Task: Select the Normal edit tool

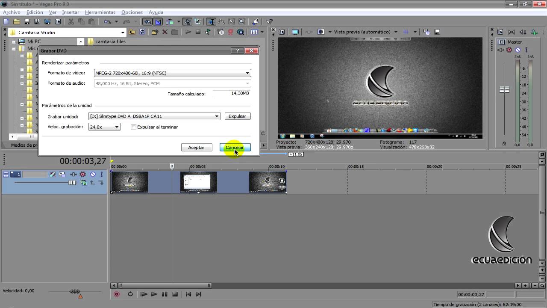Action: click(x=211, y=21)
